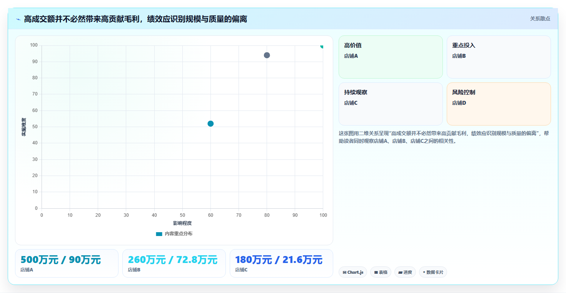The height and width of the screenshot is (293, 566).
Task: Open the 风险控制 店铺D card
Action: click(499, 104)
